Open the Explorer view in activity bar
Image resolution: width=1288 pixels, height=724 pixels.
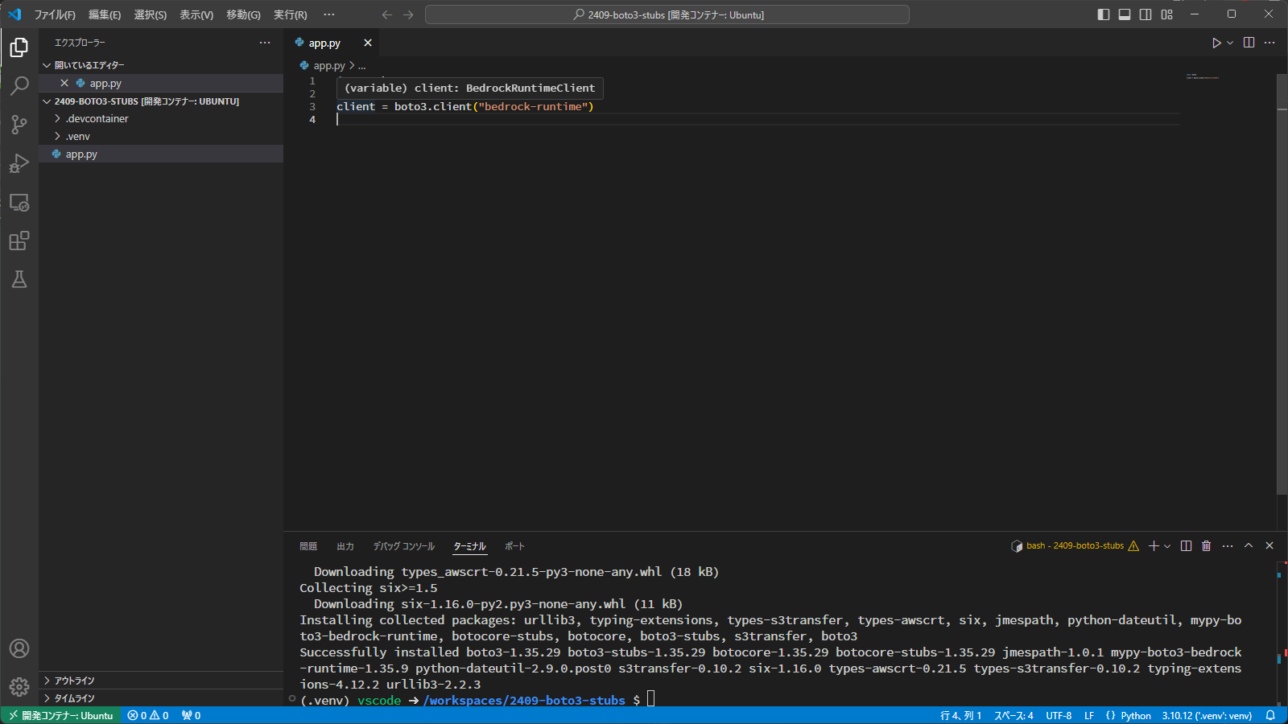coord(19,47)
